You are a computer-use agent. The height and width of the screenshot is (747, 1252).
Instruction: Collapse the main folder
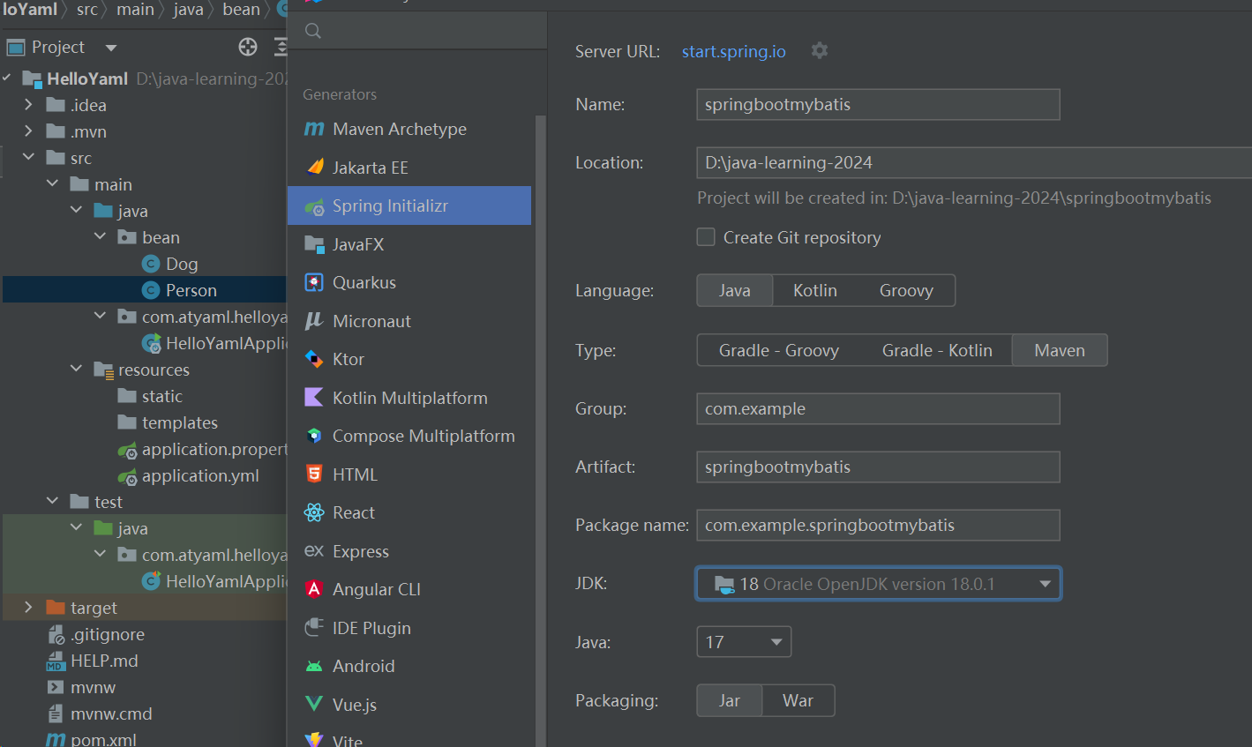pos(52,183)
